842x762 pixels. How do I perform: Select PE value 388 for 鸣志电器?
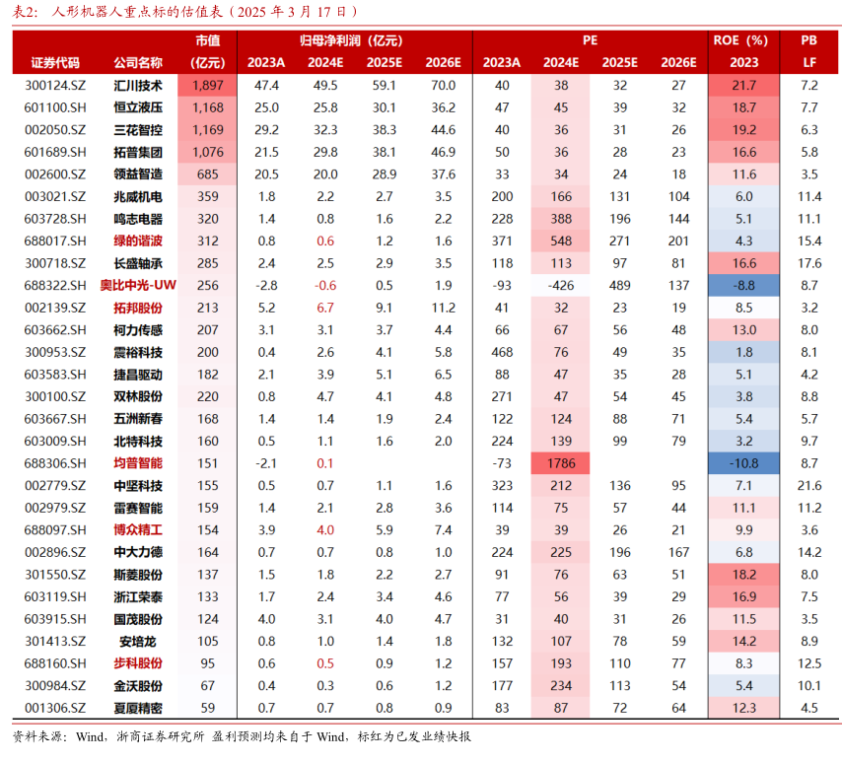(x=561, y=219)
